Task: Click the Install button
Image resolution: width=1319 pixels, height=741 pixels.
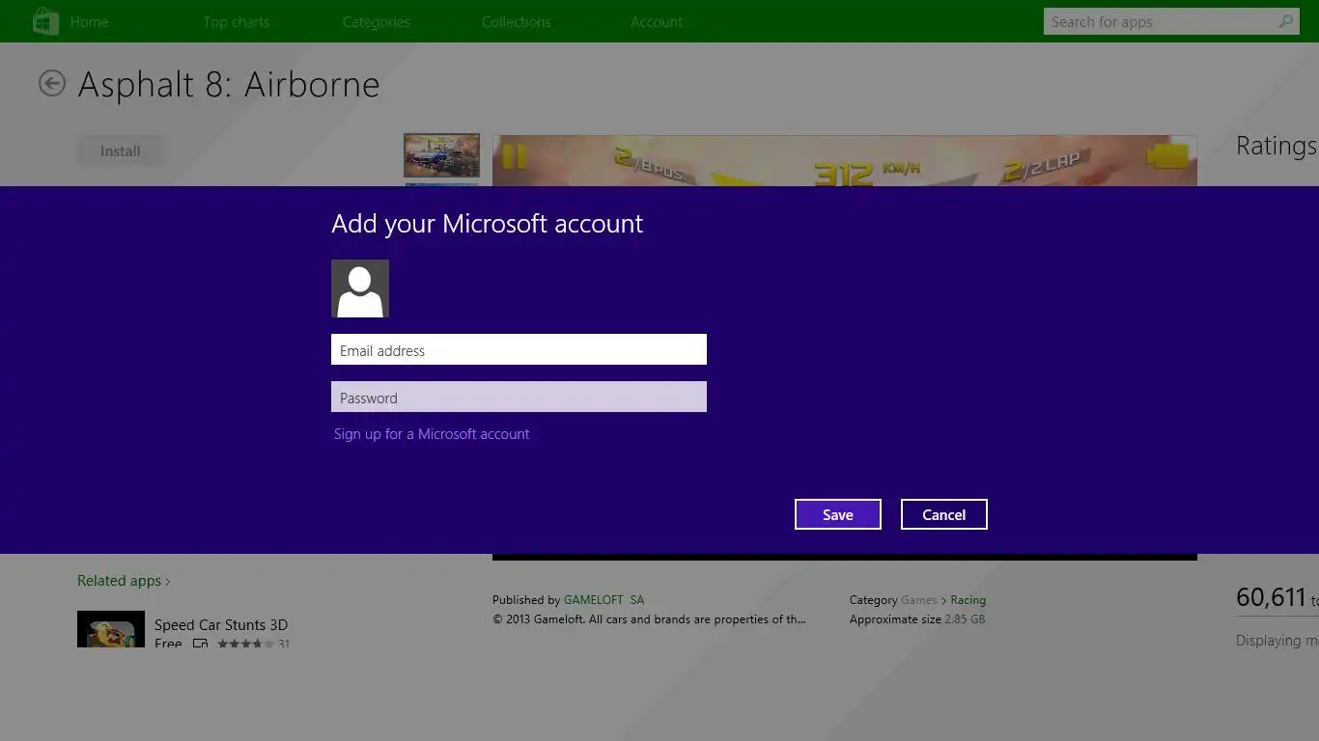Action: (121, 151)
